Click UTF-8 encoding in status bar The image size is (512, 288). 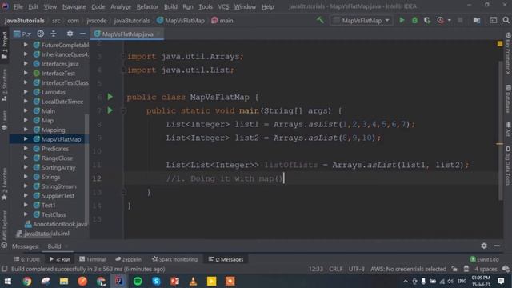(356, 269)
